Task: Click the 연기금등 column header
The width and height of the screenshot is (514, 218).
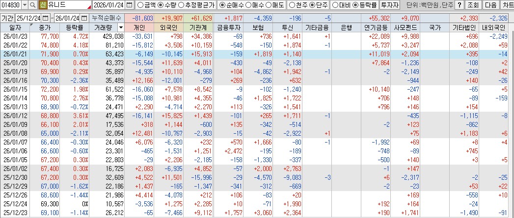Action: click(376, 28)
